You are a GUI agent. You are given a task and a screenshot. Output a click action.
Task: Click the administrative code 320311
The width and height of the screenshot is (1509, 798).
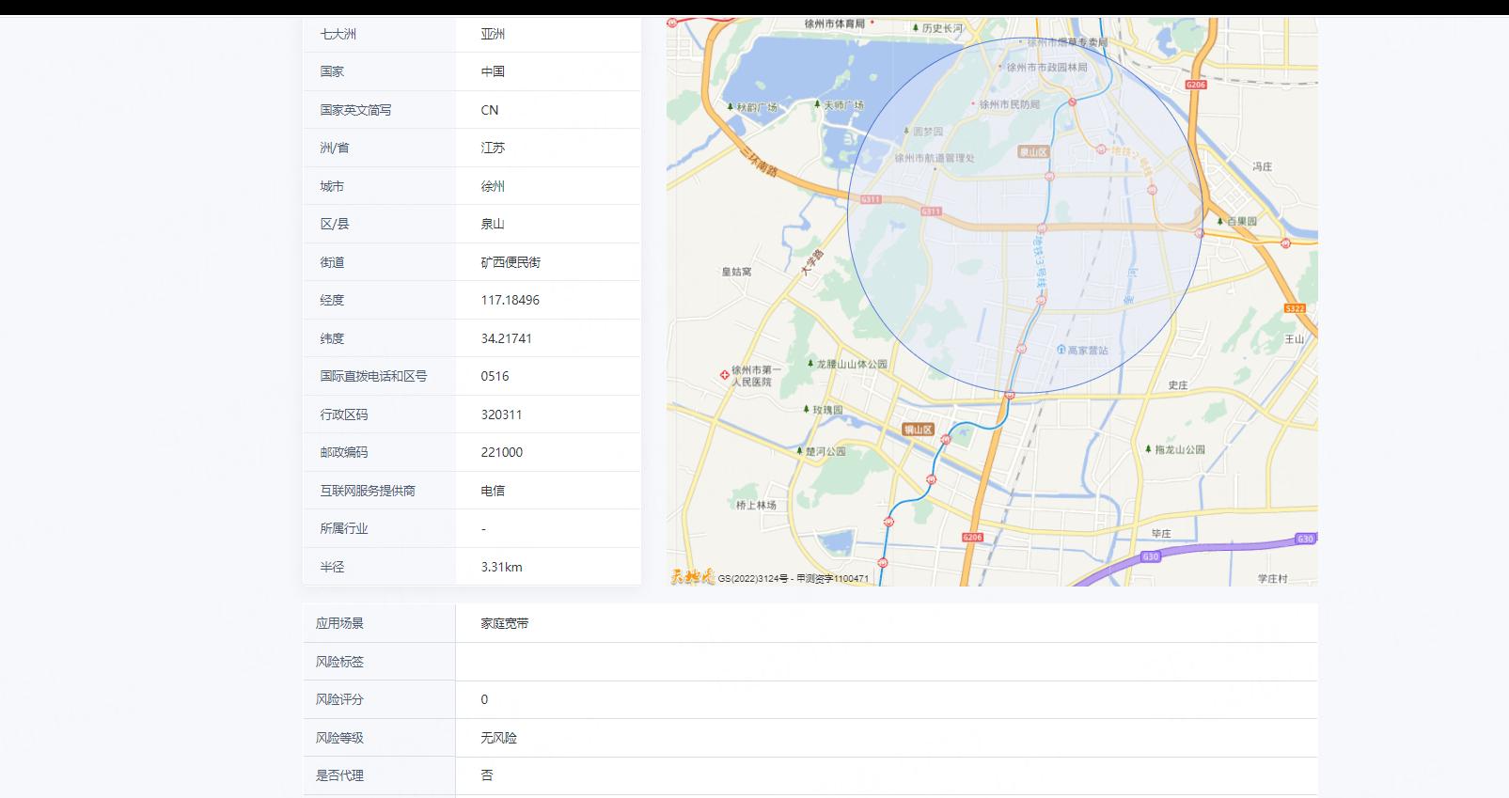501,415
